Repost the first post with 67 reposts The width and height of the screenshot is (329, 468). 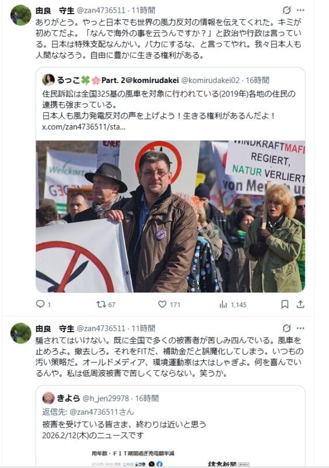101,304
